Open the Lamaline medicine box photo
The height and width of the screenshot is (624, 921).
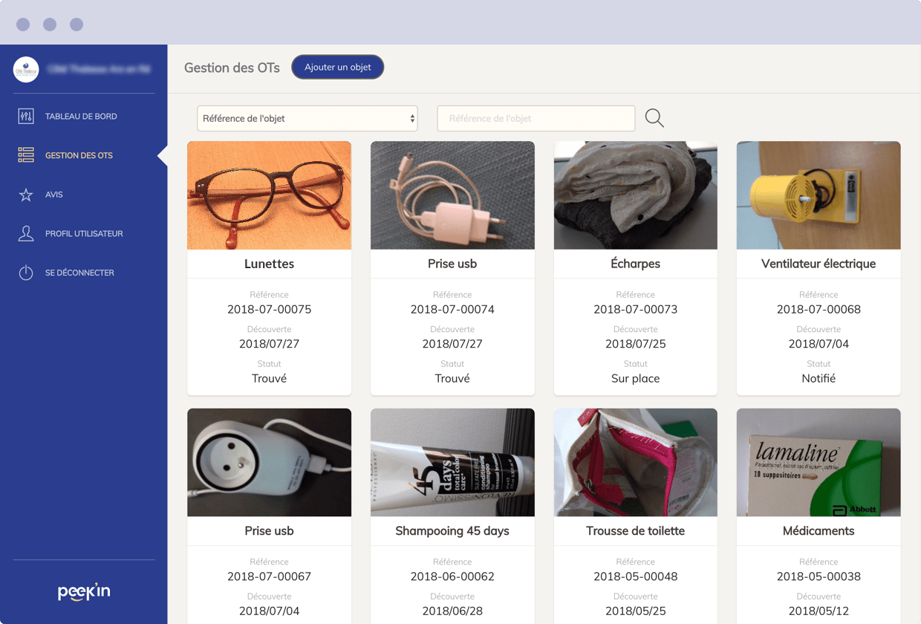click(819, 463)
